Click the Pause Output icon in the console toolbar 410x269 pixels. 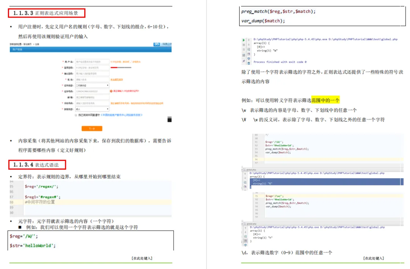coord(244,49)
